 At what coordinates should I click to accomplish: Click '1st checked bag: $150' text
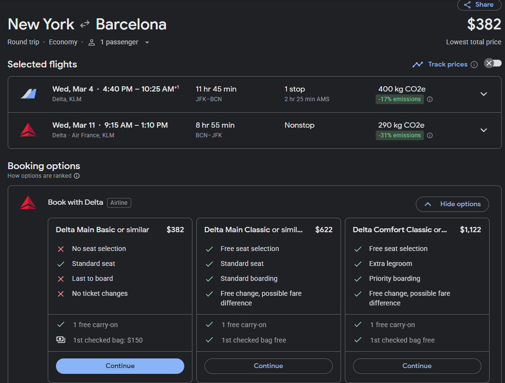click(108, 340)
